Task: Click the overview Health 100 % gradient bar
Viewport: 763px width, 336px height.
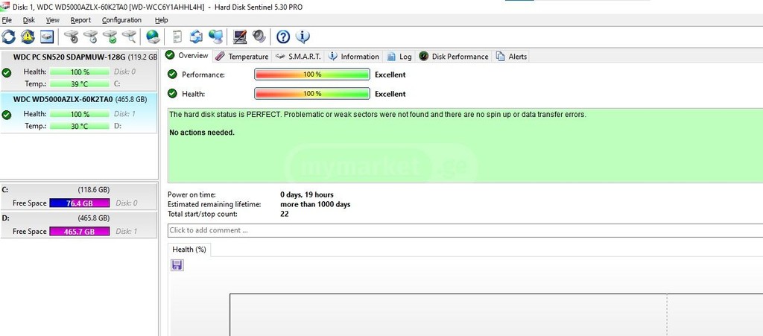Action: (x=312, y=93)
